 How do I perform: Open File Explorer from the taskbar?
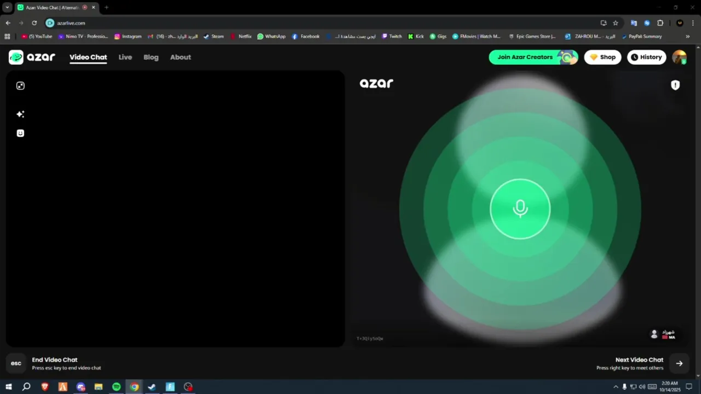coord(99,387)
